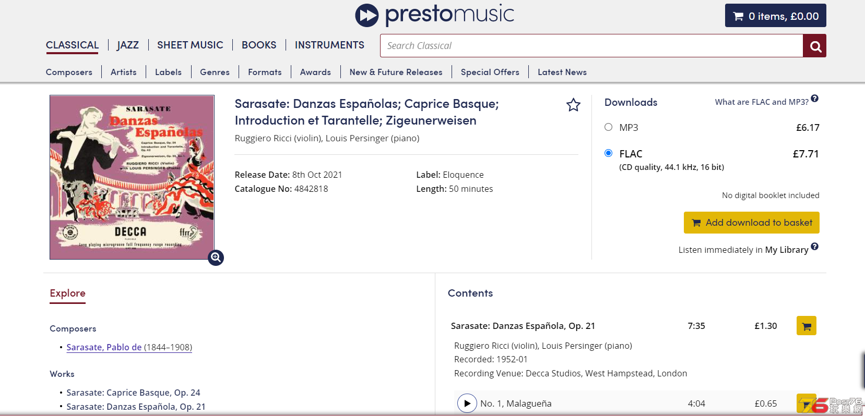Open the Instruments section tab

[329, 45]
